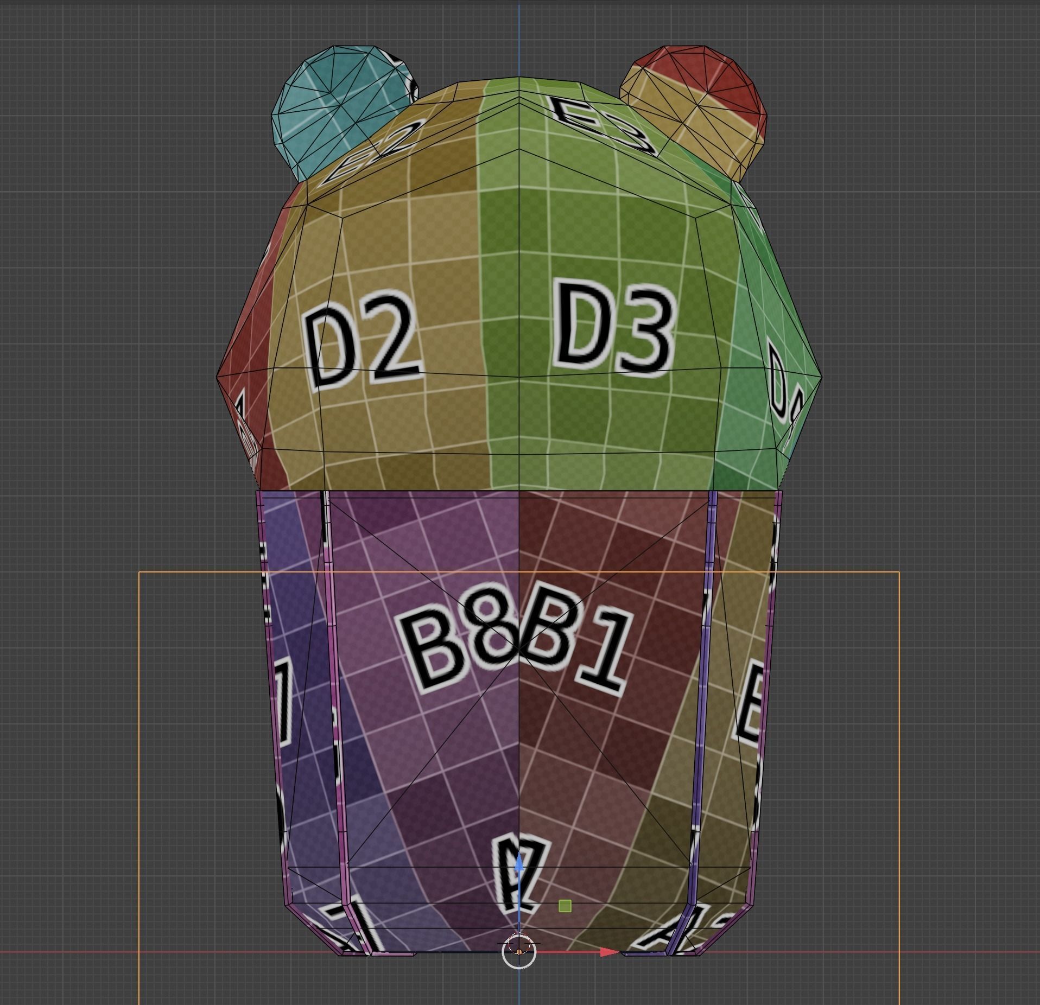
Task: Grab the red X-axis move gizmo arrow
Action: click(x=610, y=952)
